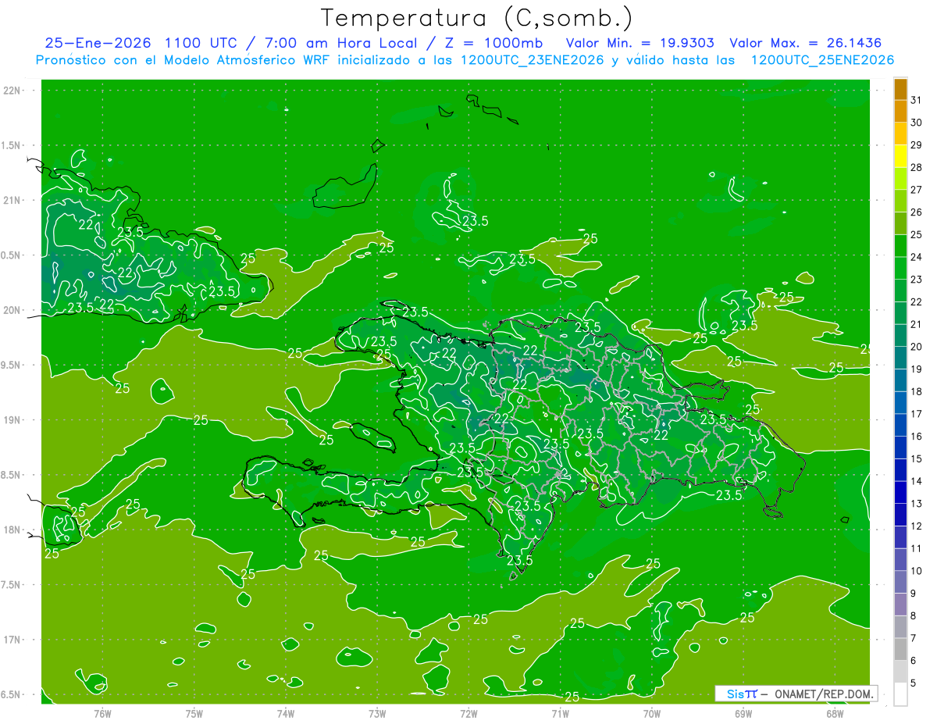937x724 pixels.
Task: Select the Valor Max. = 26.1436 text
Action: pos(805,43)
